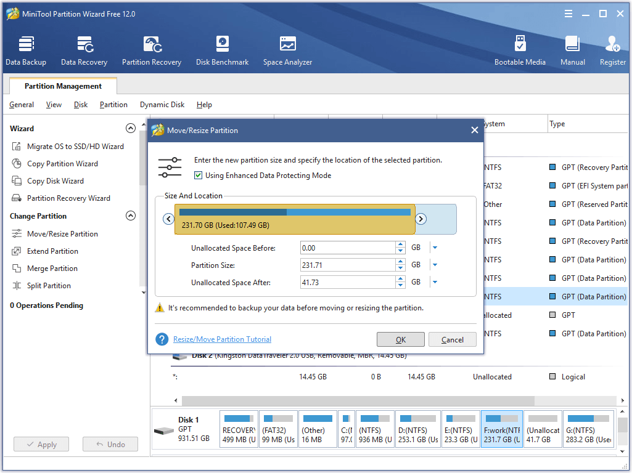This screenshot has width=632, height=473.
Task: Open Space Analyzer
Action: (x=287, y=51)
